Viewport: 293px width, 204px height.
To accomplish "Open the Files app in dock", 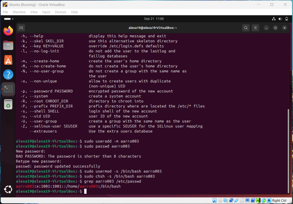I will (8, 45).
